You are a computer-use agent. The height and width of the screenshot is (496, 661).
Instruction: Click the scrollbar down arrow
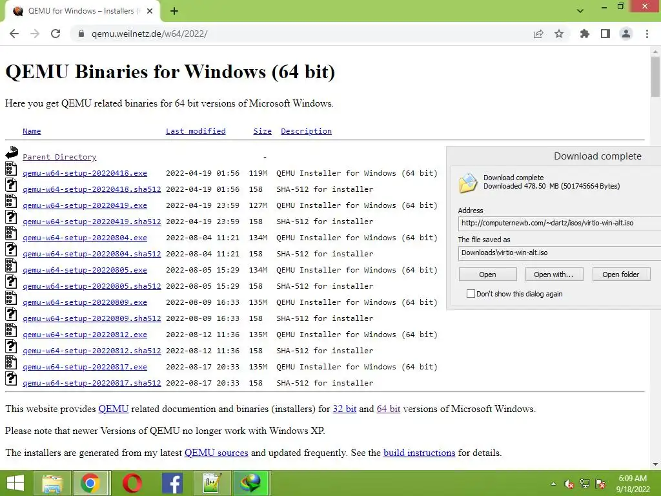655,464
